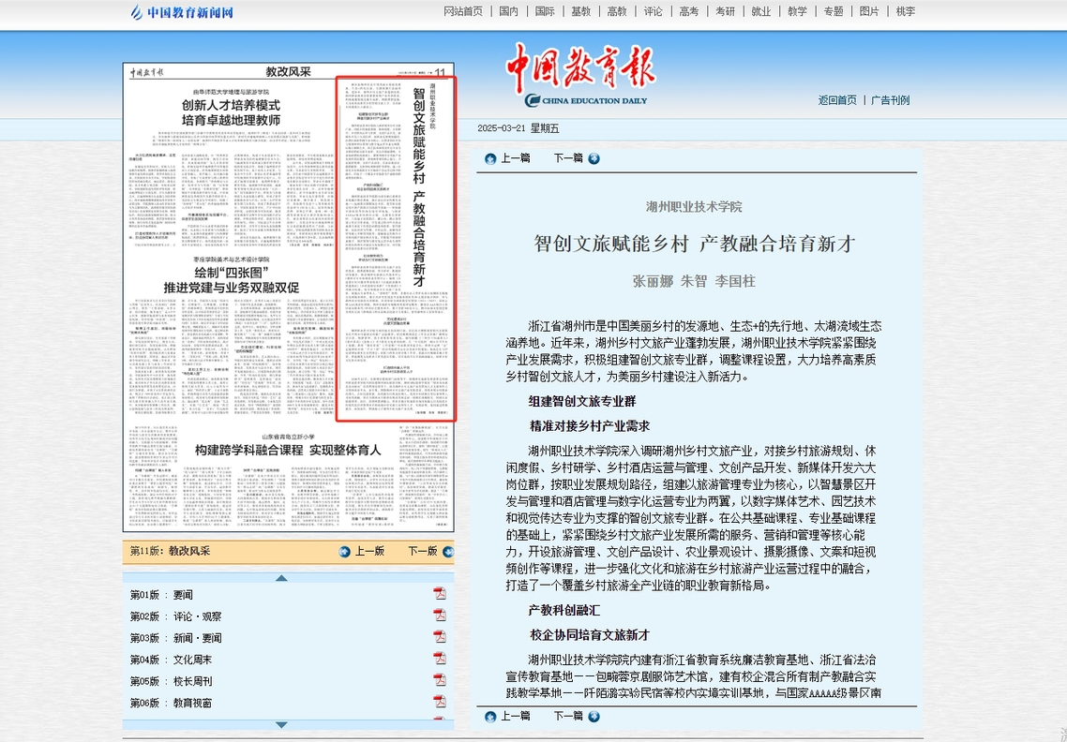This screenshot has height=742, width=1067.
Task: Open the PDF for 第02版 评论·观察
Action: tap(441, 616)
